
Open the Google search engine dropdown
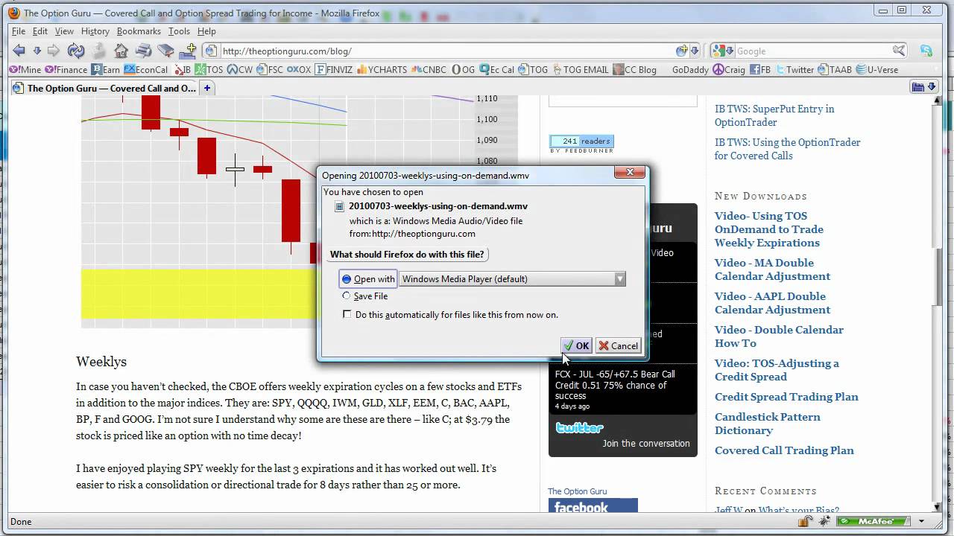point(722,51)
